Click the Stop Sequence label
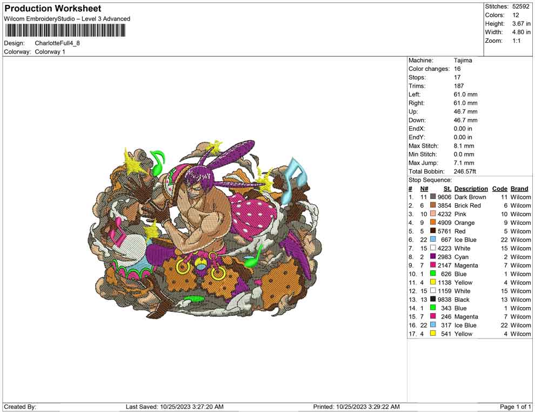Image resolution: width=535 pixels, height=412 pixels. [x=430, y=180]
